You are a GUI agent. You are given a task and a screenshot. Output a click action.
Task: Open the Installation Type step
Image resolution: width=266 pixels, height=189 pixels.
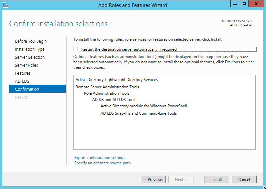coord(30,49)
